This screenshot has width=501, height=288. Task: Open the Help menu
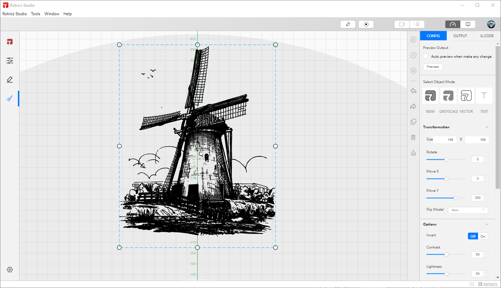pos(67,14)
